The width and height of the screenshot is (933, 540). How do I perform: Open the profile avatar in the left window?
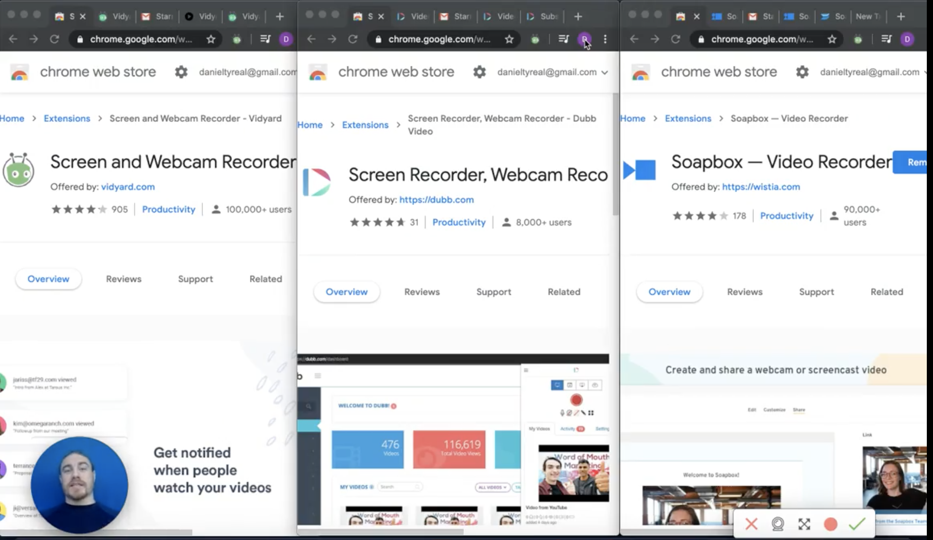[x=286, y=39]
